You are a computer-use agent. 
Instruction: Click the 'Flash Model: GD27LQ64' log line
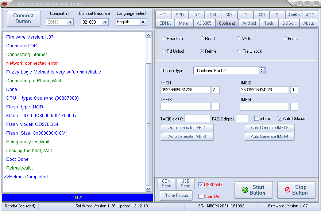pyautogui.click(x=32, y=124)
